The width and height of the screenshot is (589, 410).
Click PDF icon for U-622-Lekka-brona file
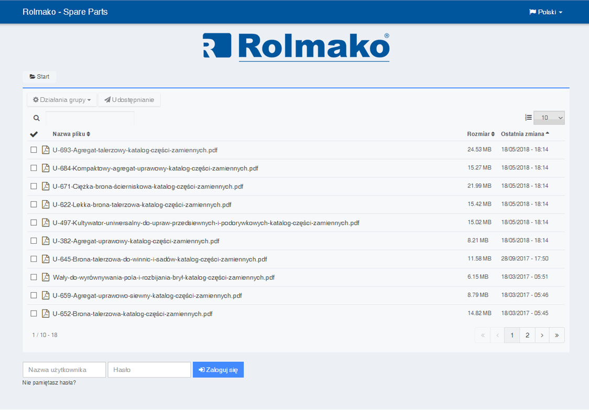click(x=46, y=204)
